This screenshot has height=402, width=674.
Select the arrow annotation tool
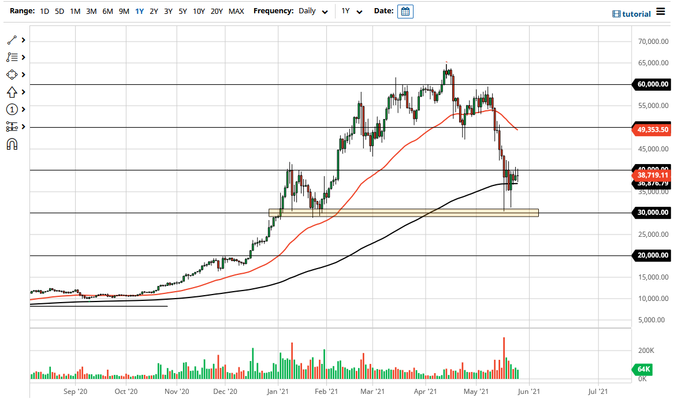click(11, 91)
